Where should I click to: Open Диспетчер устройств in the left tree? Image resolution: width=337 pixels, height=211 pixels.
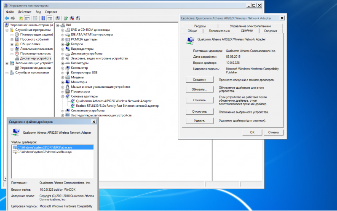click(35, 58)
